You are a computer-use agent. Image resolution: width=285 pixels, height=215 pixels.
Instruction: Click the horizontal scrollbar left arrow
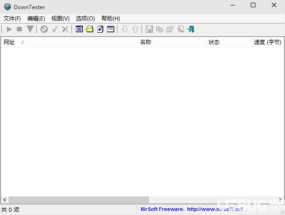(5, 200)
